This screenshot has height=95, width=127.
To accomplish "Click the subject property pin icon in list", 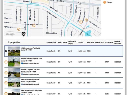I will point(6,51).
